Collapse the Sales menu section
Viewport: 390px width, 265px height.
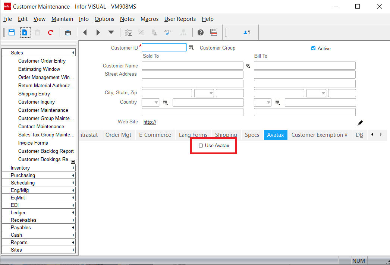[x=73, y=53]
